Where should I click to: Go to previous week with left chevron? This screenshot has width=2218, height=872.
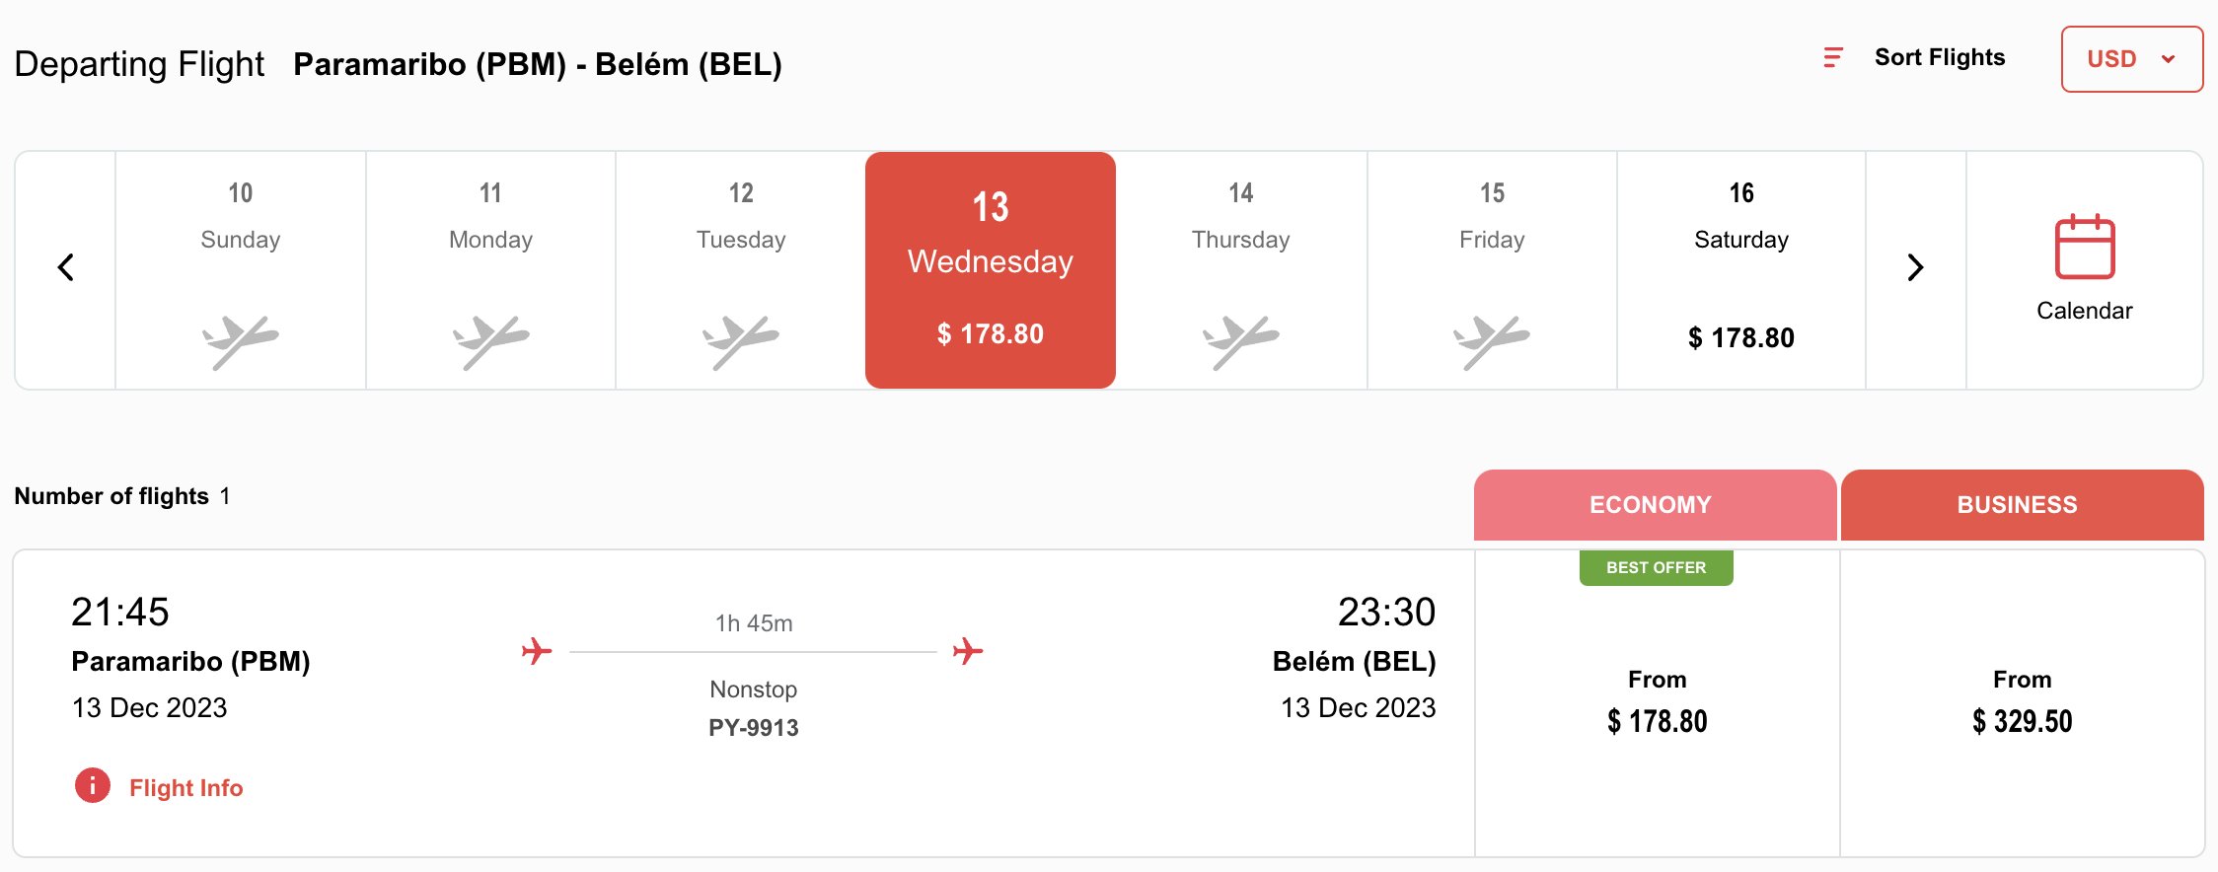(66, 267)
